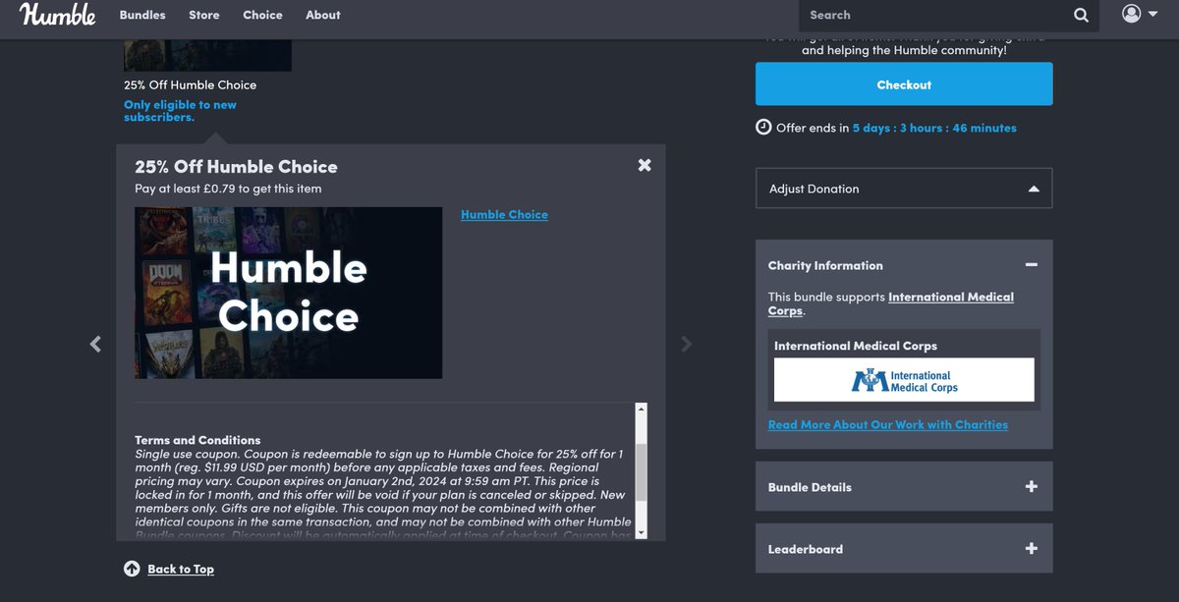The image size is (1179, 602).
Task: Click the 25% Off Humble Choice item tile label
Action: [x=190, y=84]
